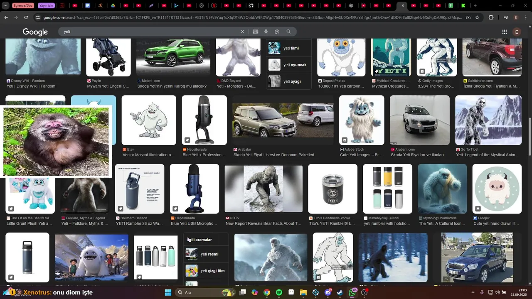Click the Disney Wiki Fandom source link
Viewport: 532px width, 299px height.
(28, 81)
